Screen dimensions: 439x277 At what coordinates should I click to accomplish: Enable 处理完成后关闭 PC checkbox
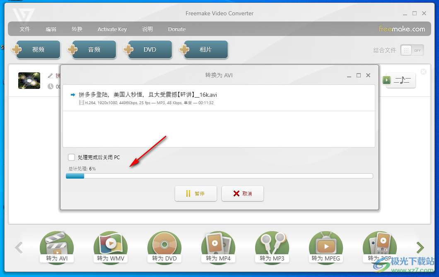pos(71,158)
